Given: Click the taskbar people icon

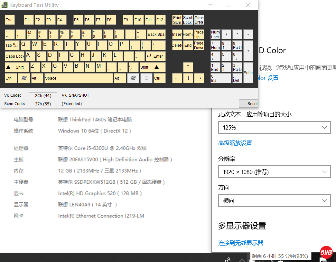Looking at the screenshot, I should pyautogui.click(x=228, y=260).
